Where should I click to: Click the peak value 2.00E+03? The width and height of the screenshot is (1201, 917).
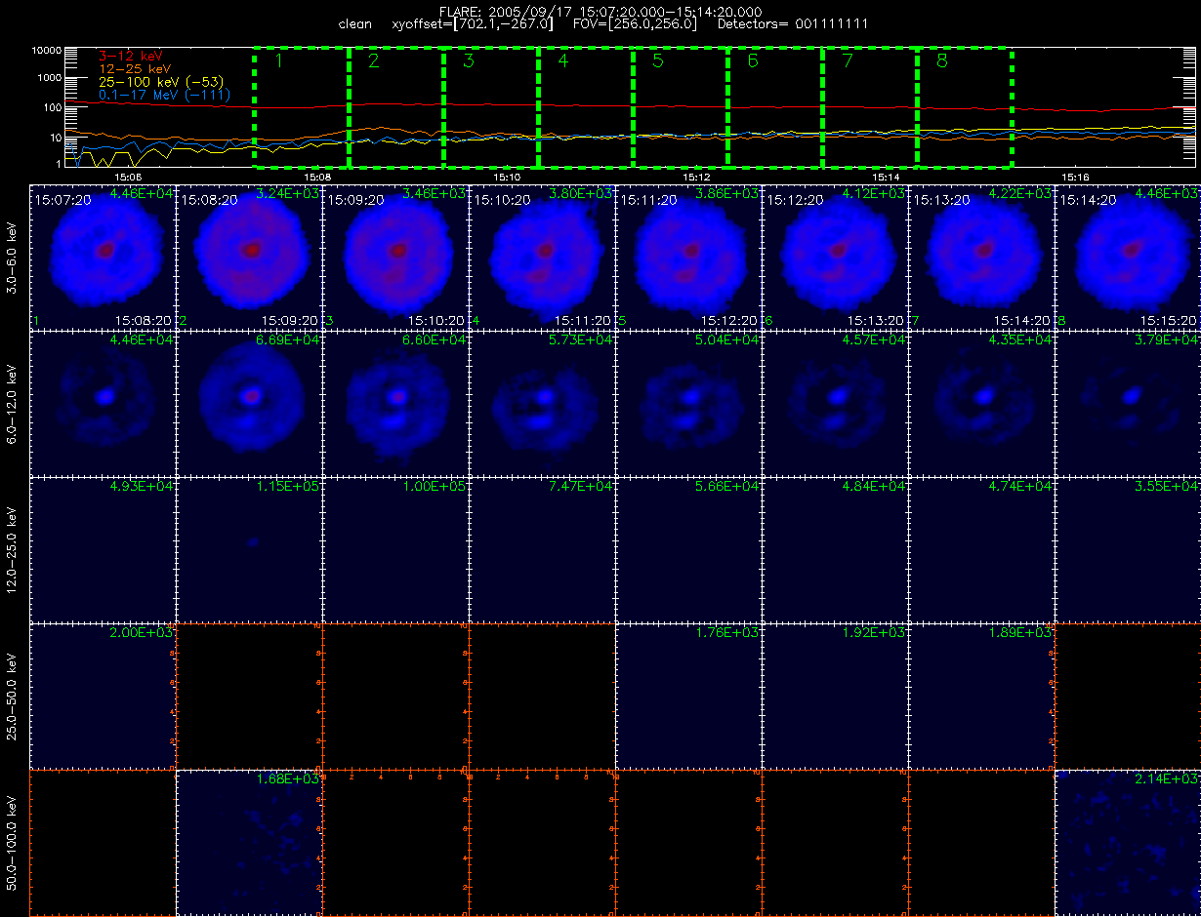coord(142,633)
